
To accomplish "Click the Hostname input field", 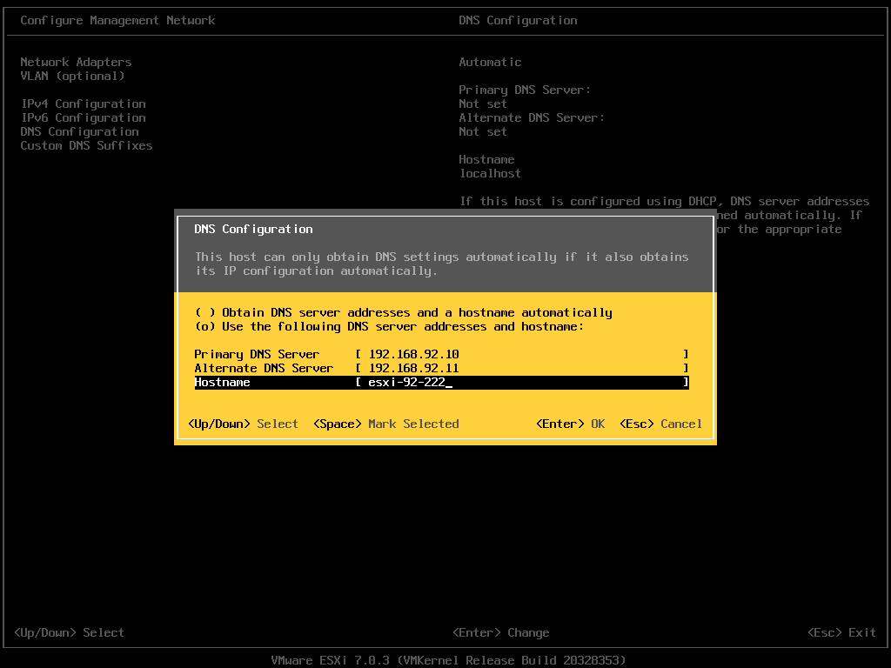I will 522,382.
